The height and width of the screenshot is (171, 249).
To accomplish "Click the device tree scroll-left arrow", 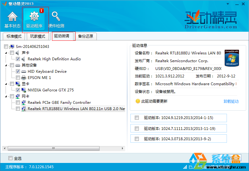I will click(x=5, y=149).
